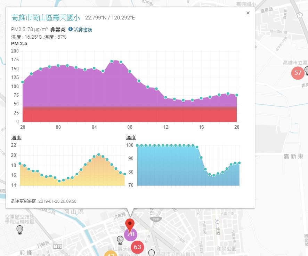
Task: Click the 非常高 status label
Action: (x=58, y=30)
